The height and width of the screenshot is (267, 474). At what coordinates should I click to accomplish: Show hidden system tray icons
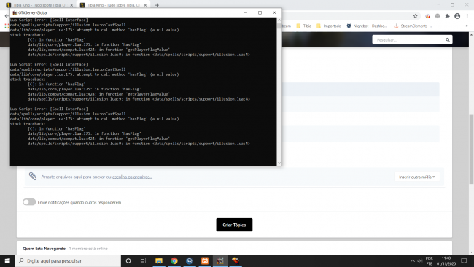coord(412,260)
